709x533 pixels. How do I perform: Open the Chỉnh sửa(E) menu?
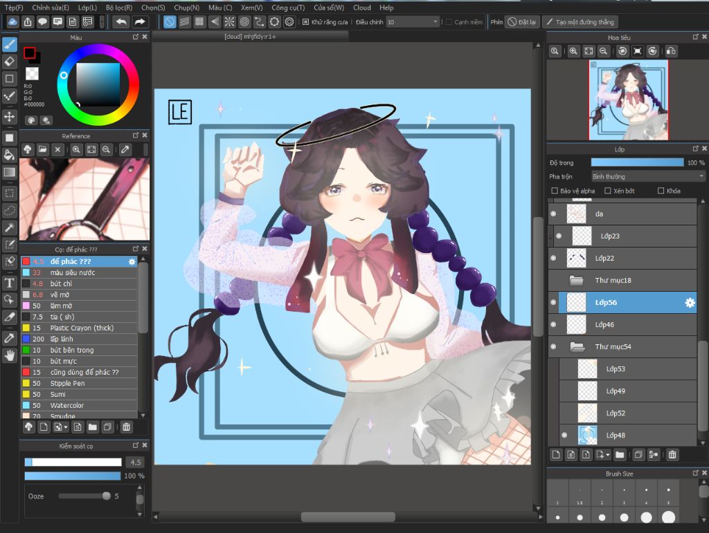pyautogui.click(x=51, y=8)
